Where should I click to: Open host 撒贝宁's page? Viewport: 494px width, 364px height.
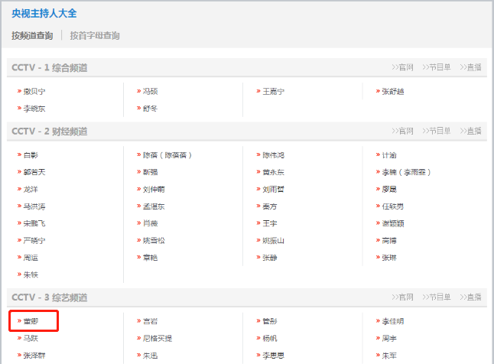pyautogui.click(x=34, y=92)
